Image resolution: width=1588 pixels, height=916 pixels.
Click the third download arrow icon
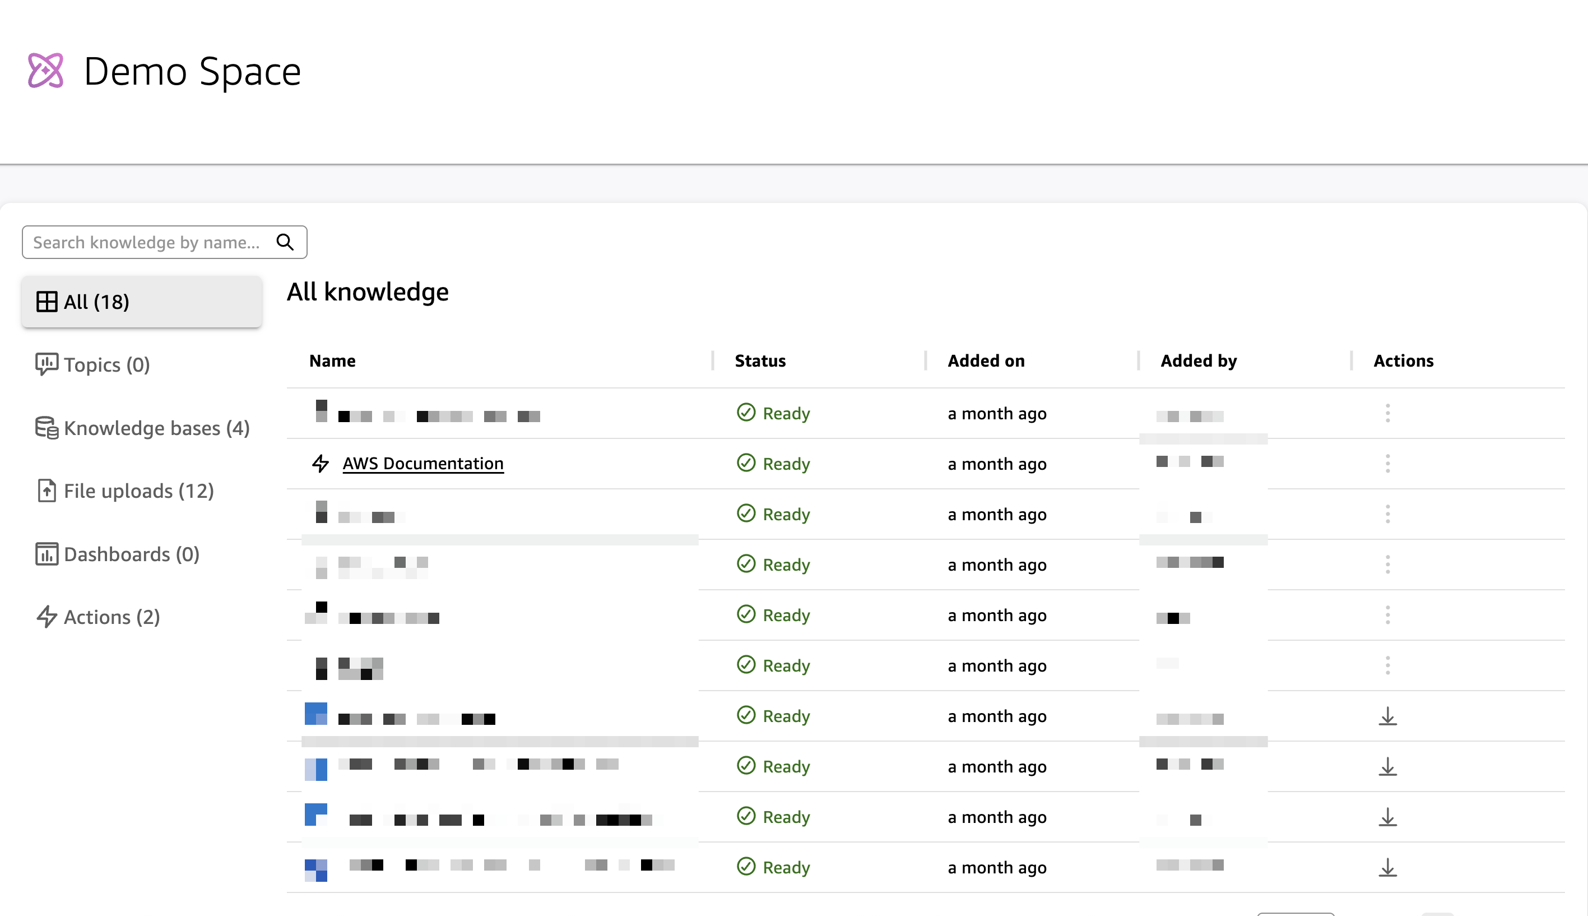pyautogui.click(x=1387, y=817)
